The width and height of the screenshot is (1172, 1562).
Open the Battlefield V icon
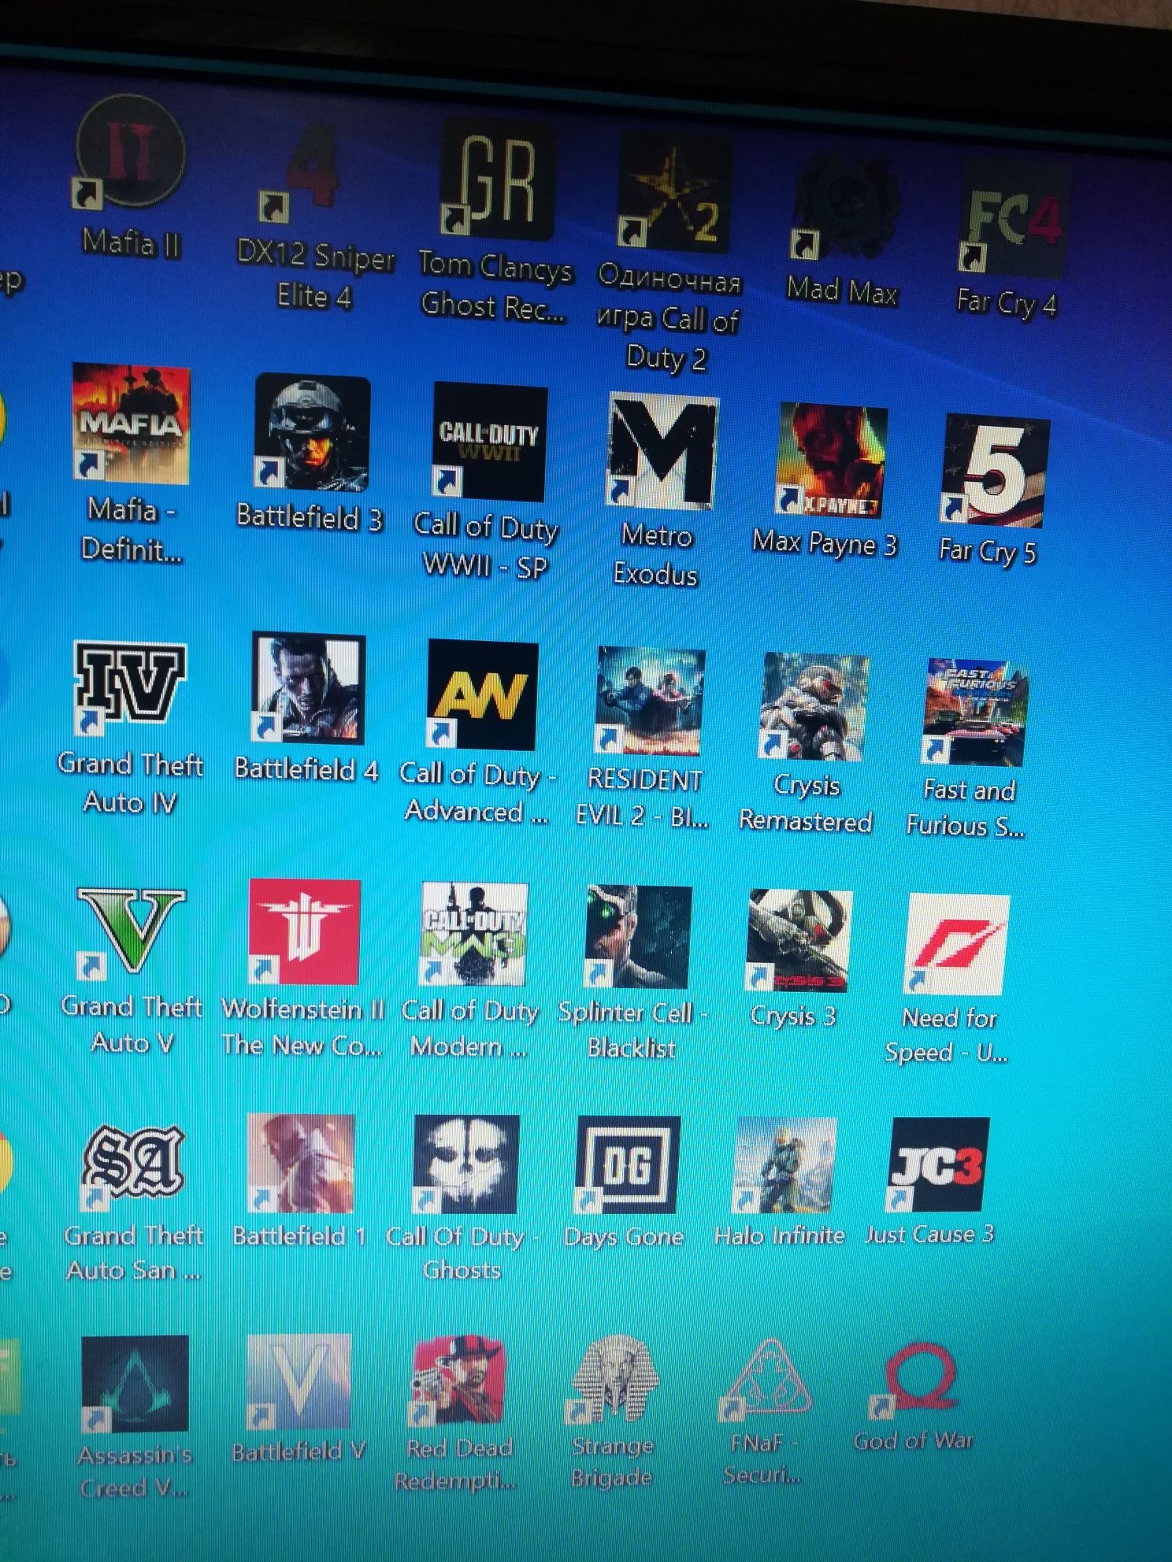299,1382
